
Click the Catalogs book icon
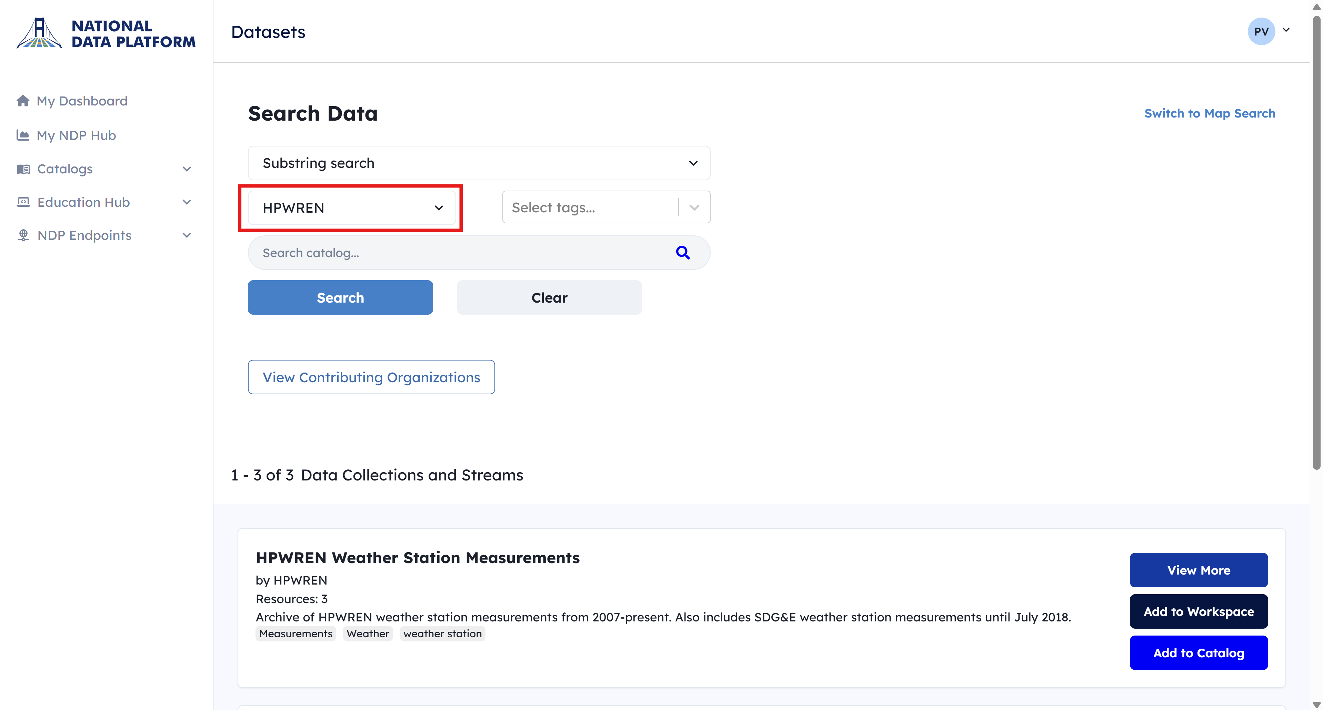(23, 169)
